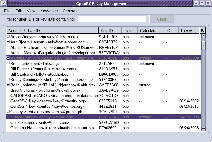This screenshot has height=142, width=212.
Task: Close the OpenPGP Key Management window
Action: click(208, 3)
